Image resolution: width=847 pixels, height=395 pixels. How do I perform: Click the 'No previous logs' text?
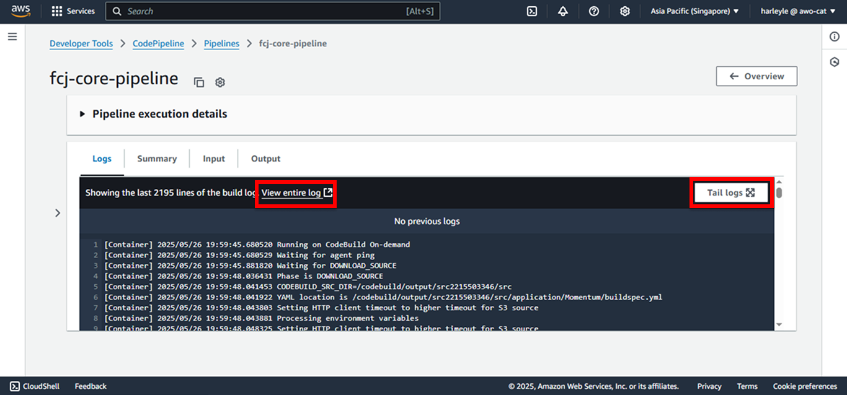[427, 221]
